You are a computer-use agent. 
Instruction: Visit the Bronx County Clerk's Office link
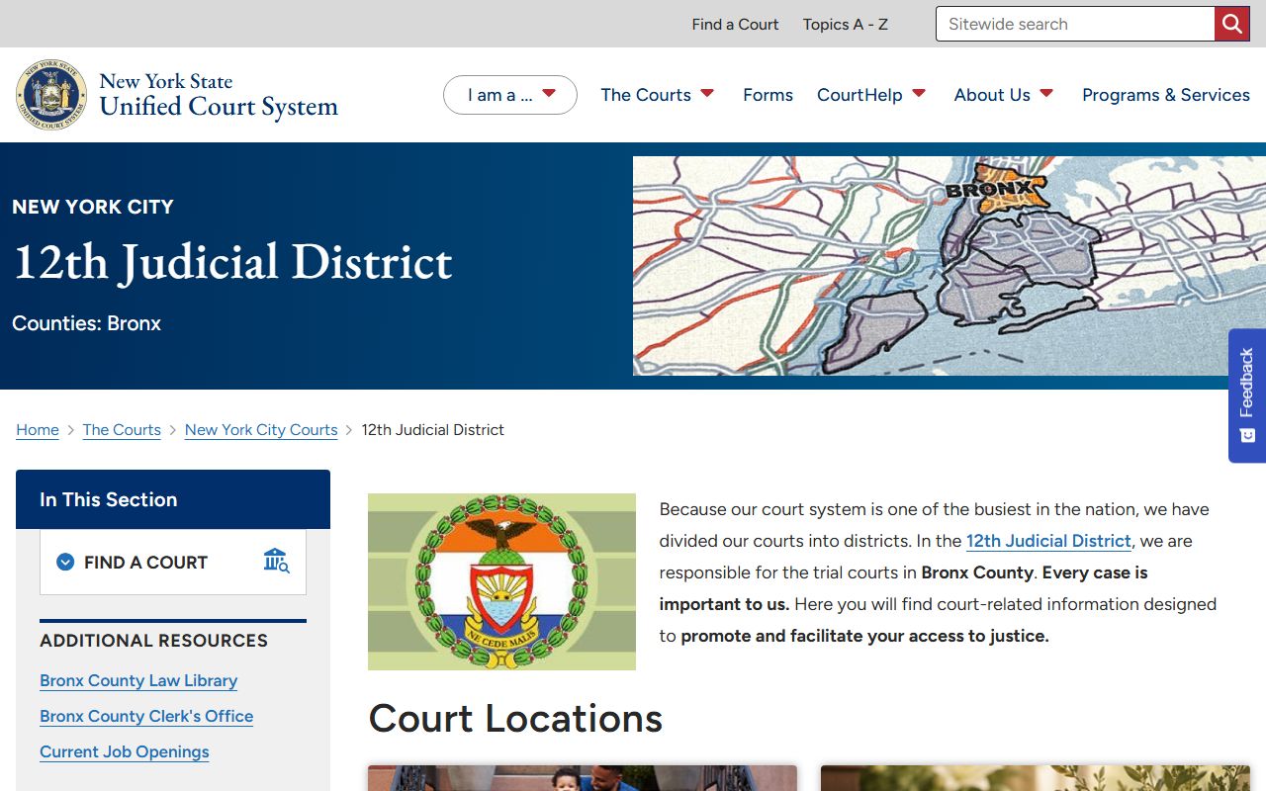click(146, 716)
